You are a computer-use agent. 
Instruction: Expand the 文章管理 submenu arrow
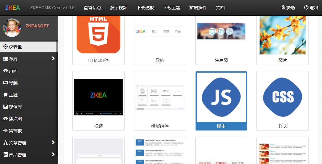click(x=53, y=142)
